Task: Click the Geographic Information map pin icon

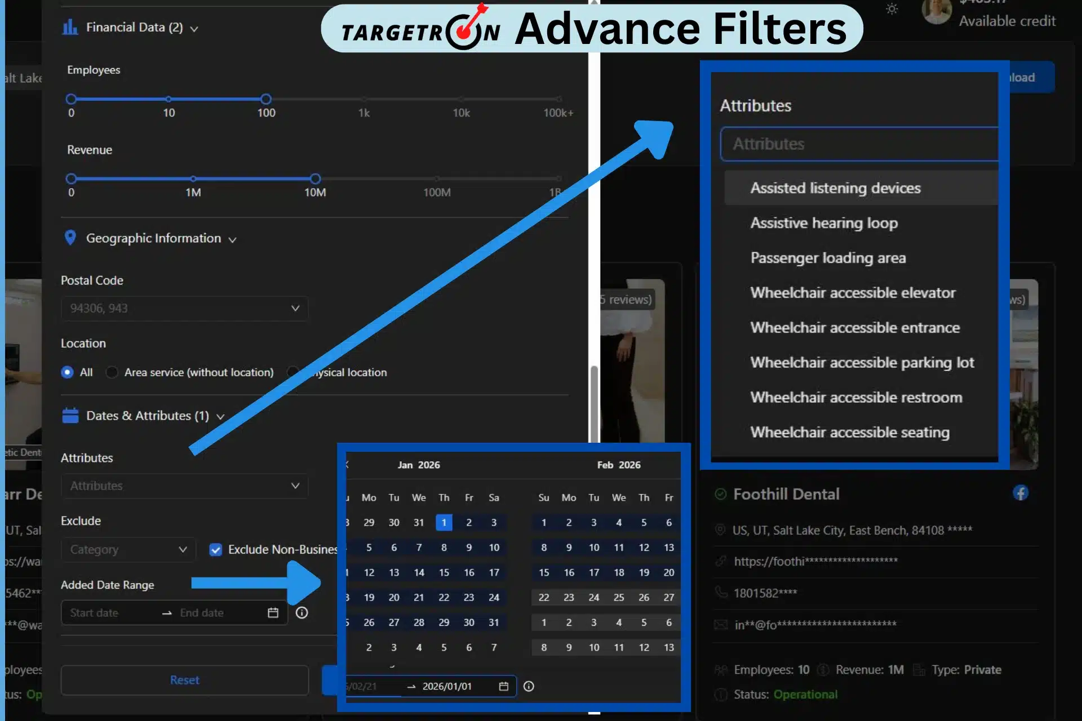Action: coord(70,238)
